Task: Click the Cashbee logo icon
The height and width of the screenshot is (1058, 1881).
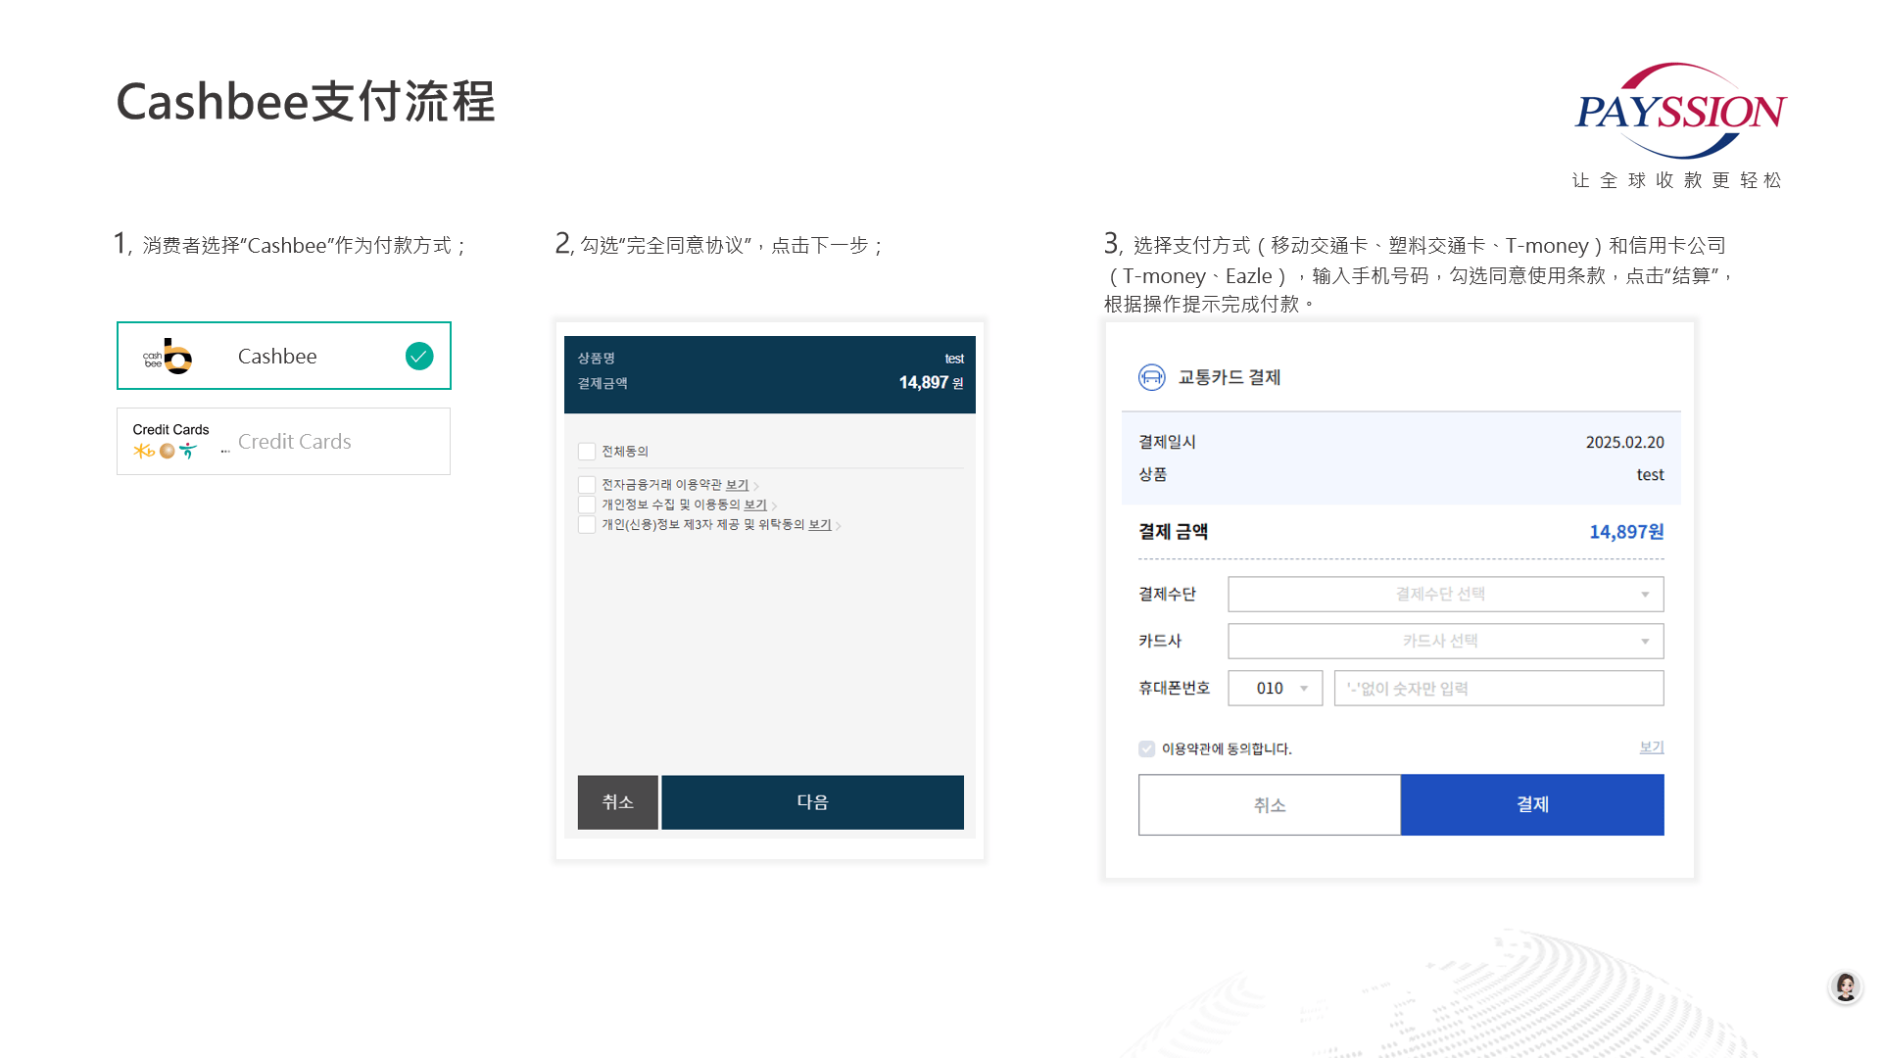Action: click(x=168, y=357)
